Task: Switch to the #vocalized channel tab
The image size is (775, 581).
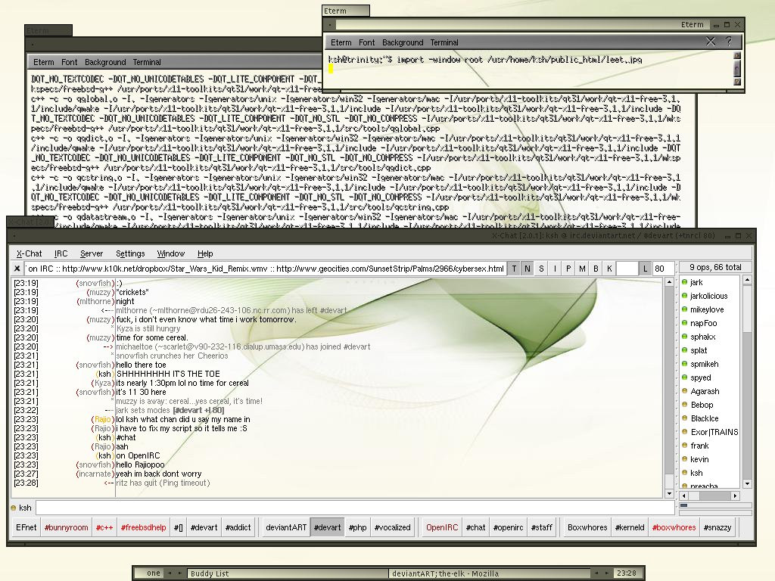Action: click(393, 527)
